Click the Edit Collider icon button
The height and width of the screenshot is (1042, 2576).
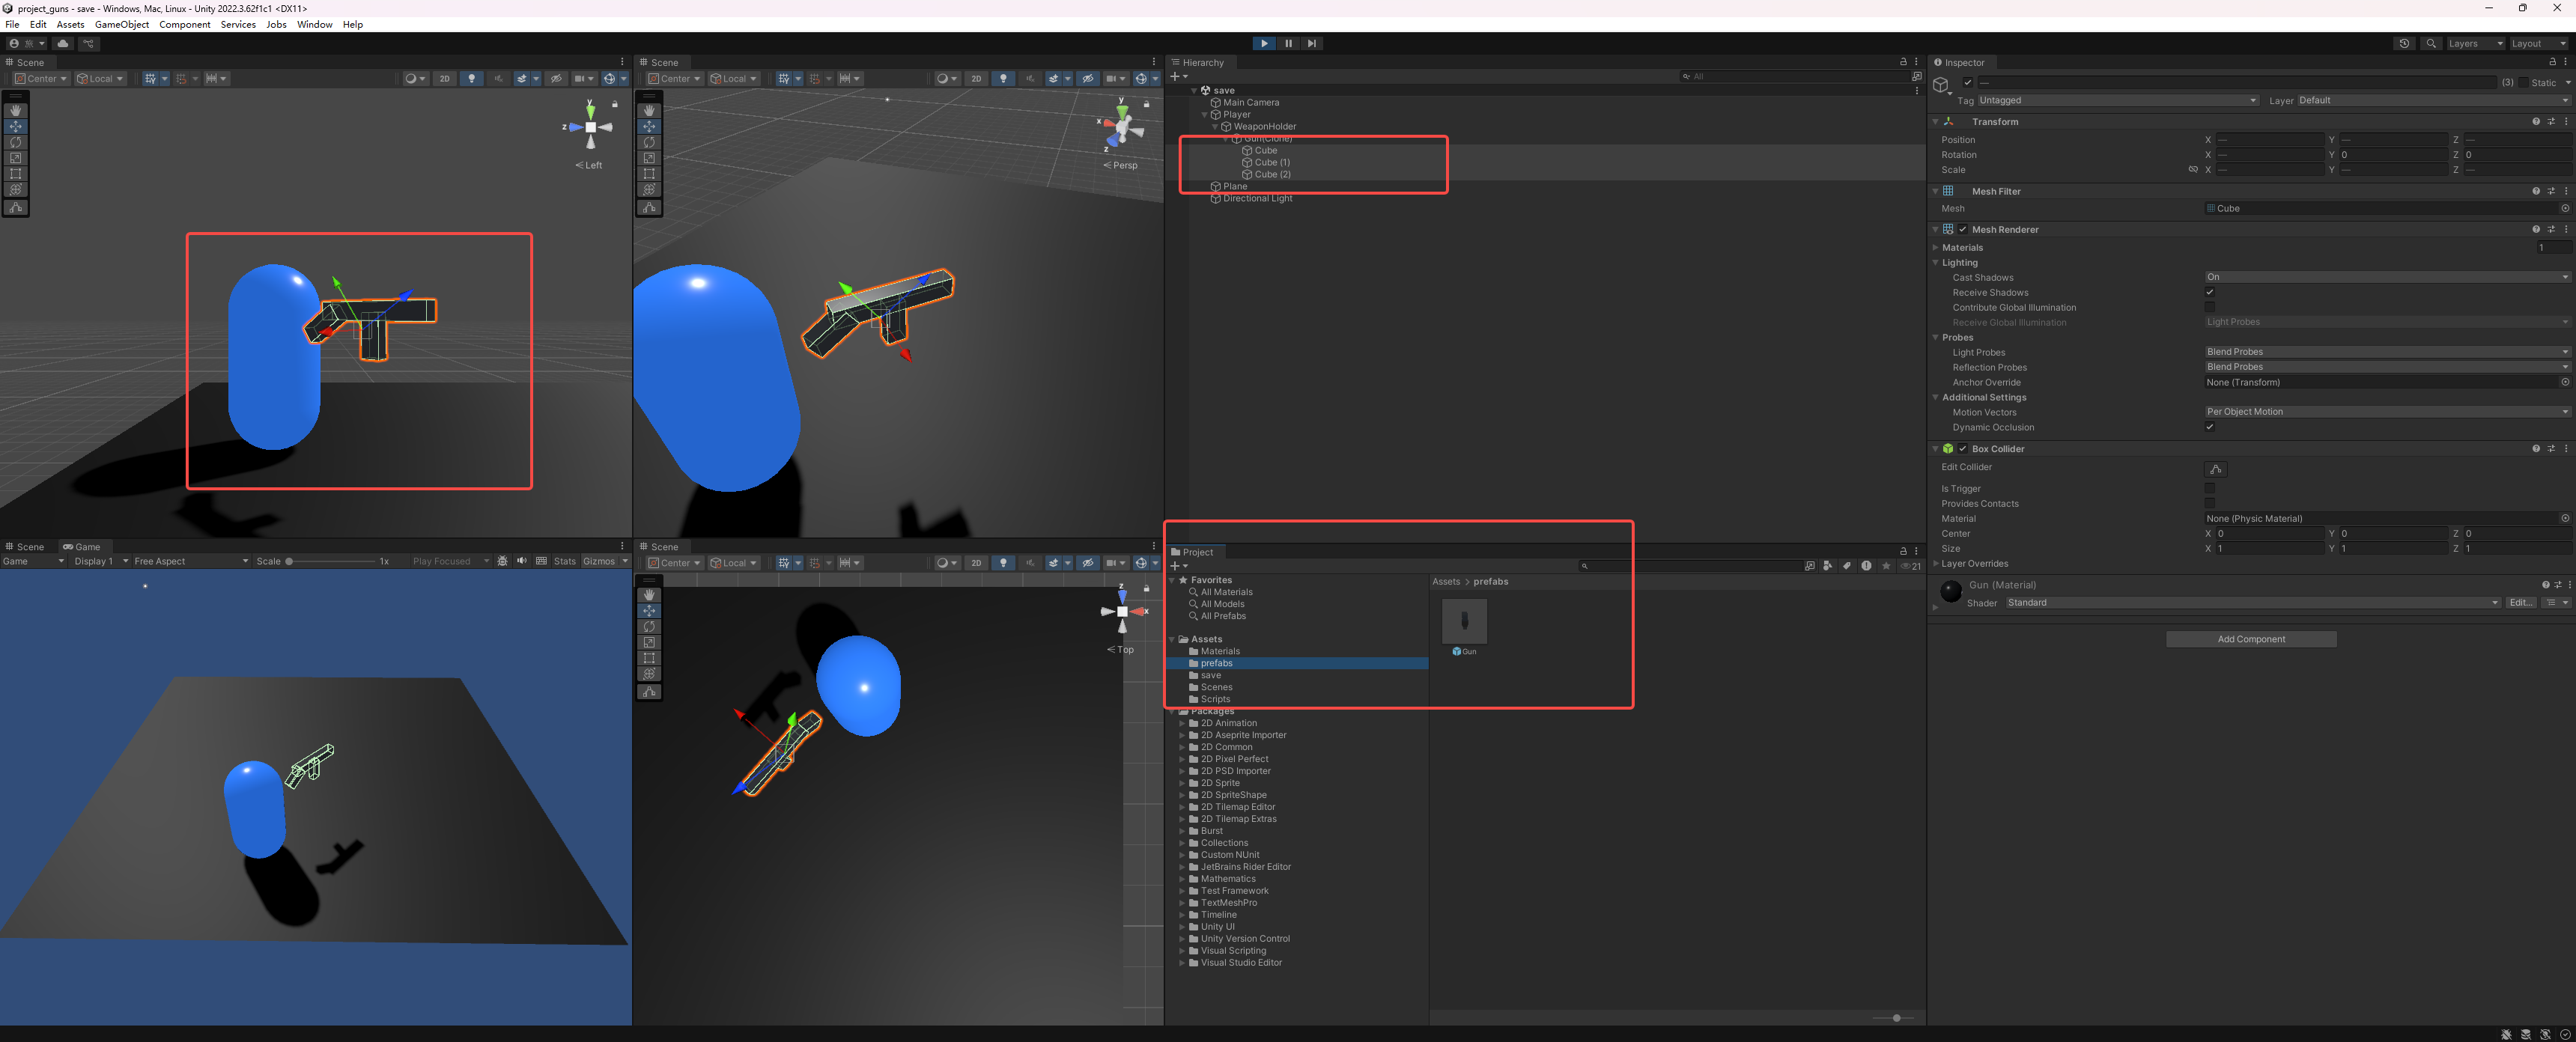coord(2215,469)
